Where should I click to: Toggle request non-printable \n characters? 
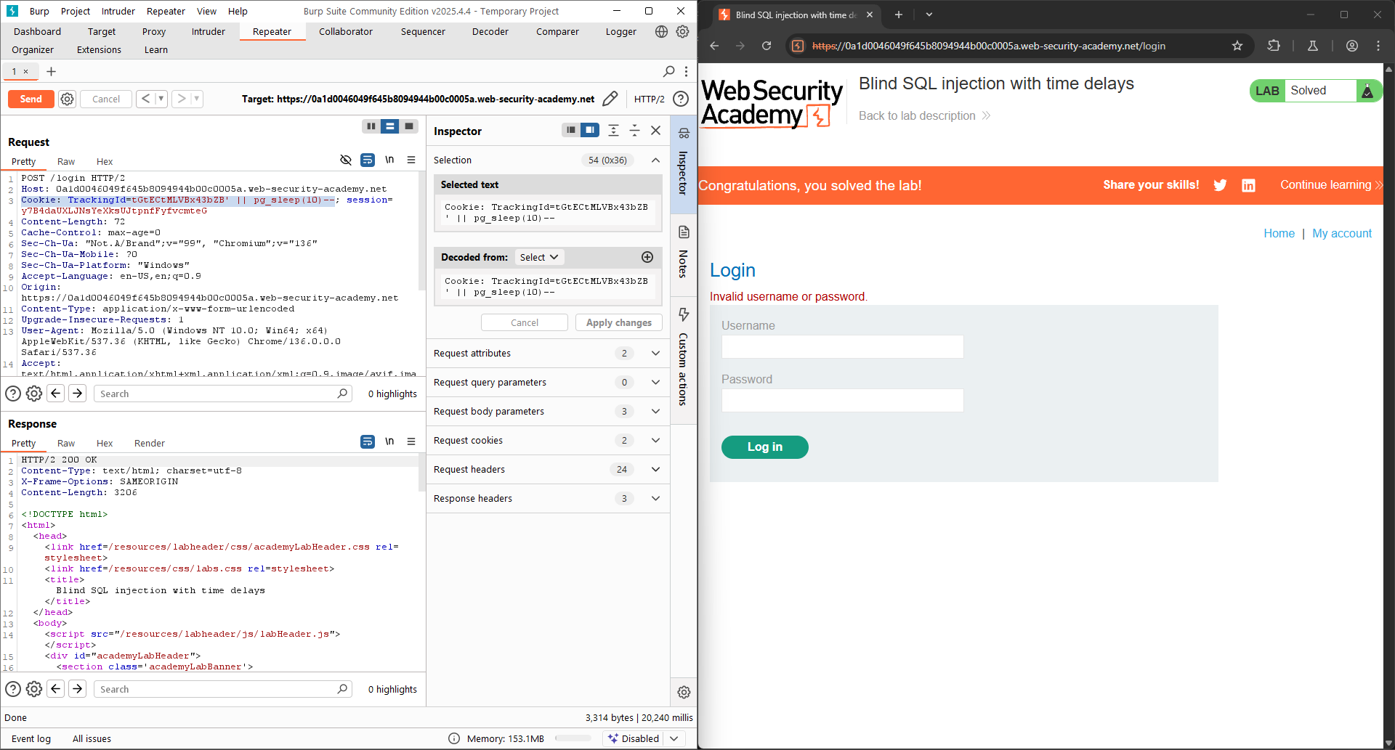pos(389,160)
